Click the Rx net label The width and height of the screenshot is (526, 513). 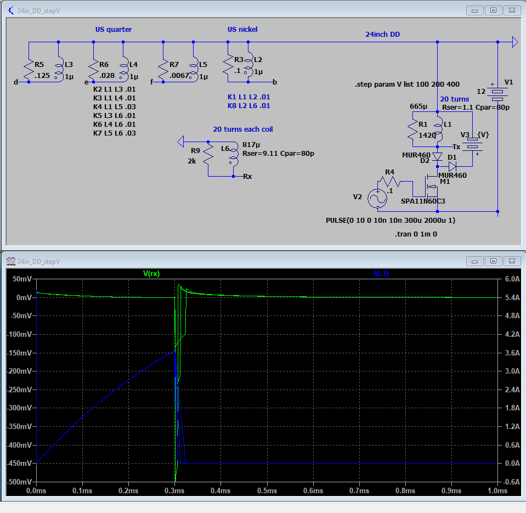point(247,177)
